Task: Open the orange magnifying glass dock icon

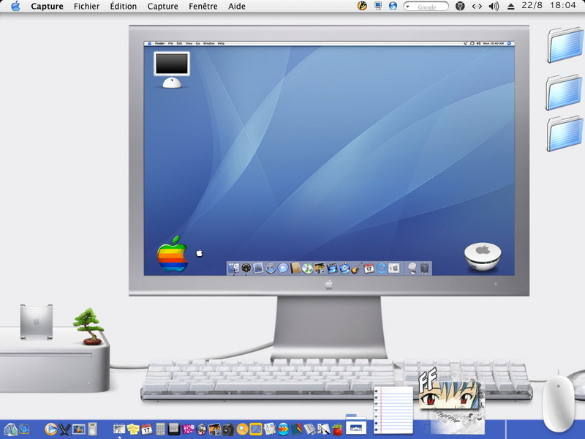Action: (x=242, y=429)
